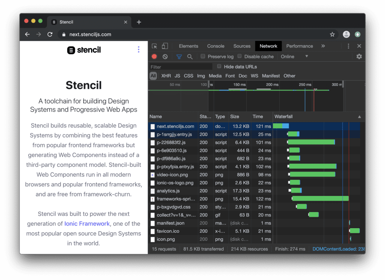Clear the network log
The height and width of the screenshot is (280, 385).
[x=165, y=57]
